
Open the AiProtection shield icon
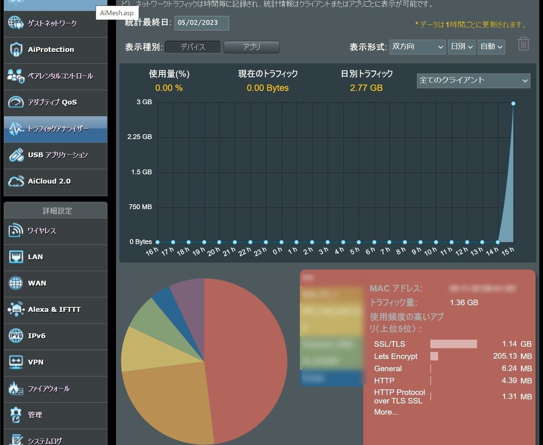click(x=16, y=50)
